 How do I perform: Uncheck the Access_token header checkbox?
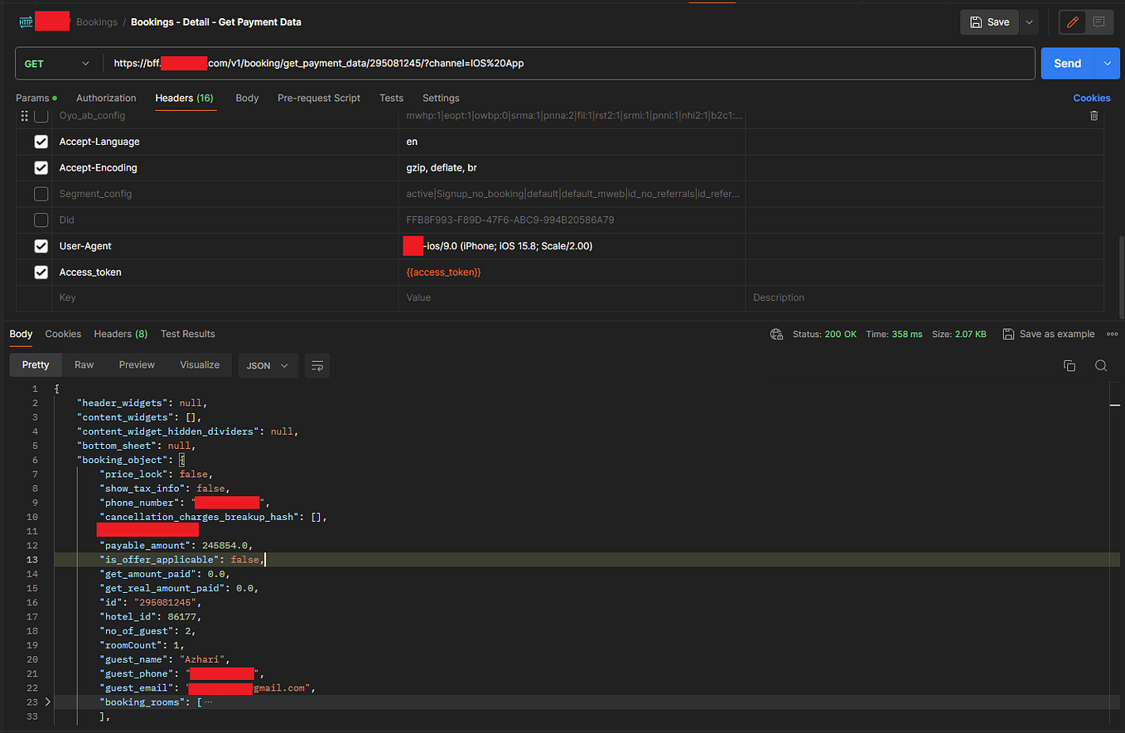[41, 272]
